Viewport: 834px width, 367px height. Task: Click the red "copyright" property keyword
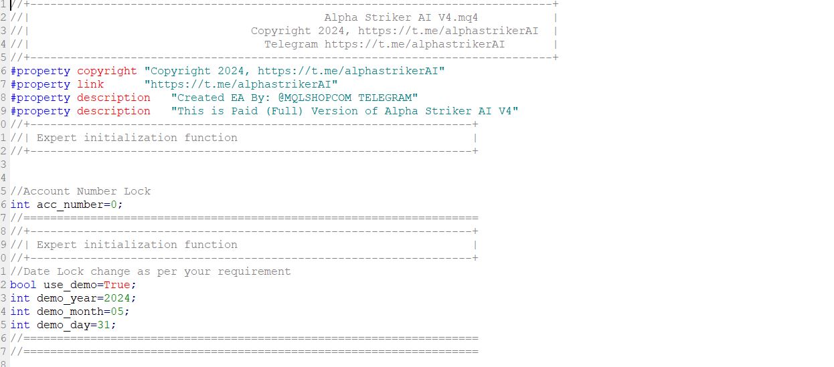coord(106,71)
